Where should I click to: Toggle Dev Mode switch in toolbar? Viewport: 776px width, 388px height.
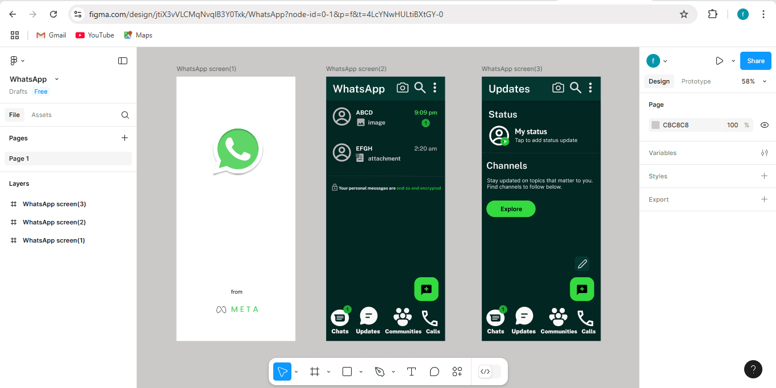[x=490, y=372]
